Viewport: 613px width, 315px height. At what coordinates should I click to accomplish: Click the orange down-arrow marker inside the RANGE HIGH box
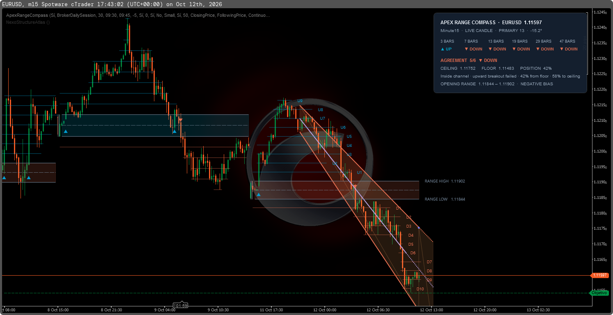(x=355, y=186)
